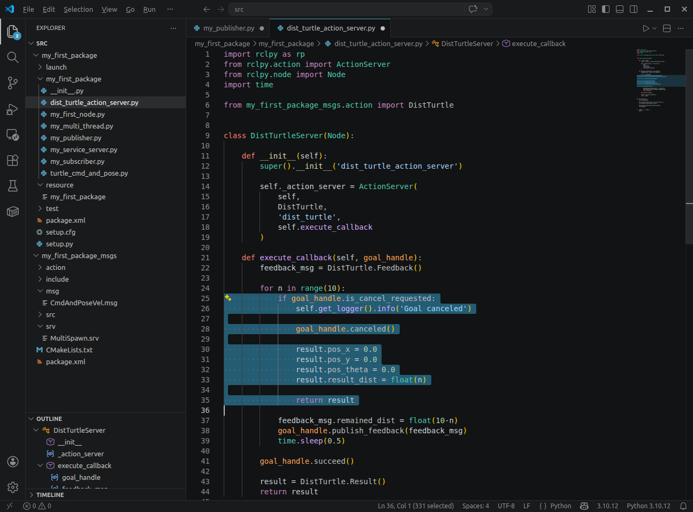Open the Remote Explorer icon
Image resolution: width=693 pixels, height=512 pixels.
click(x=13, y=134)
